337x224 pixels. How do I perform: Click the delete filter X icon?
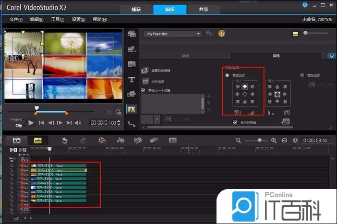(209, 110)
